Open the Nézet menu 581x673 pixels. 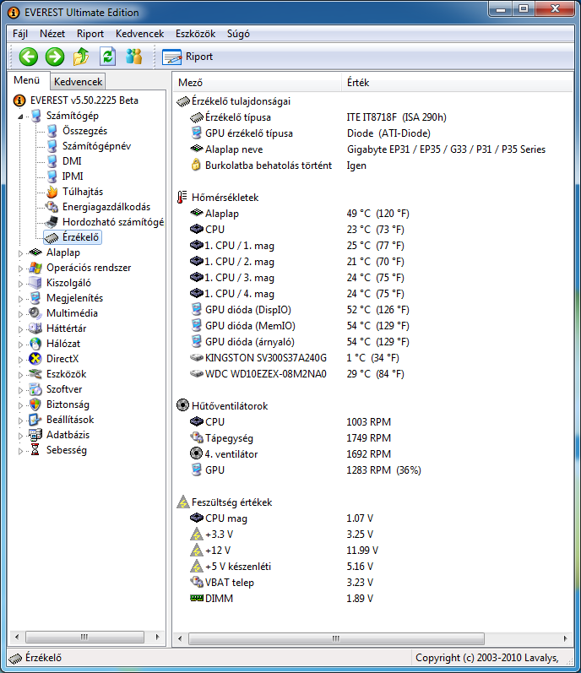click(52, 34)
